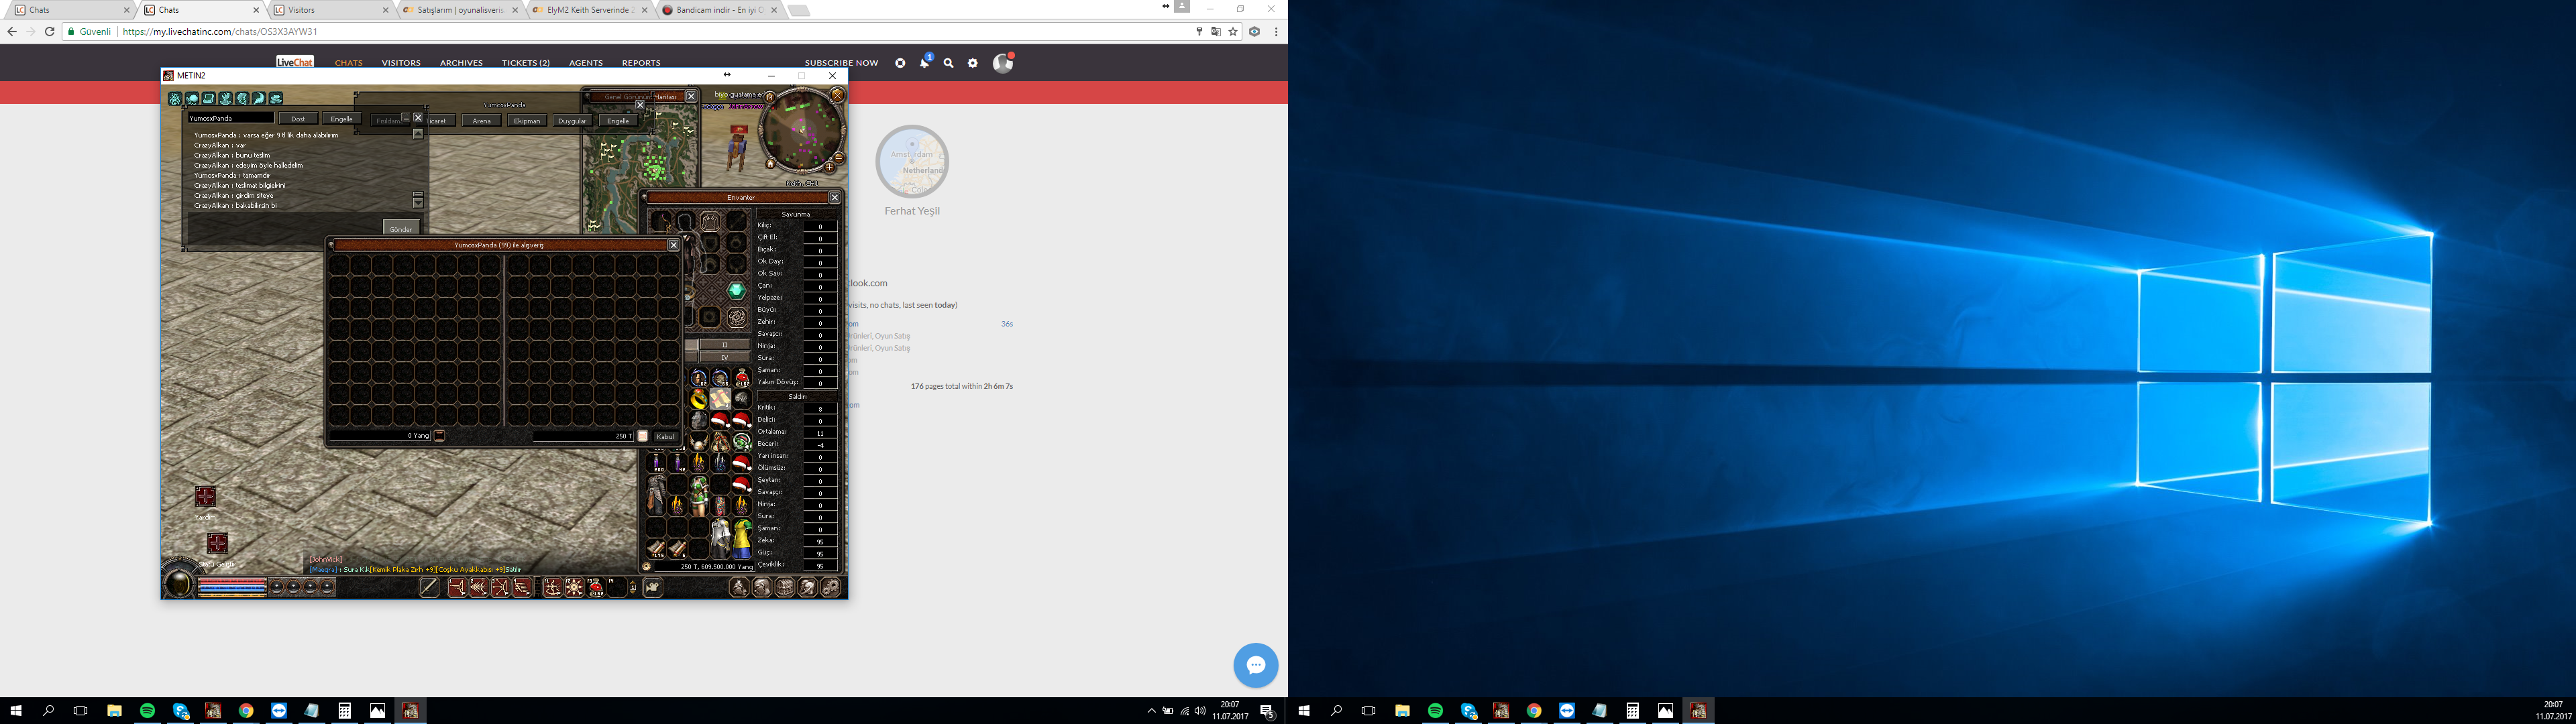Click the purple potion stack 200 in inventory
2576x724 pixels.
coord(656,462)
